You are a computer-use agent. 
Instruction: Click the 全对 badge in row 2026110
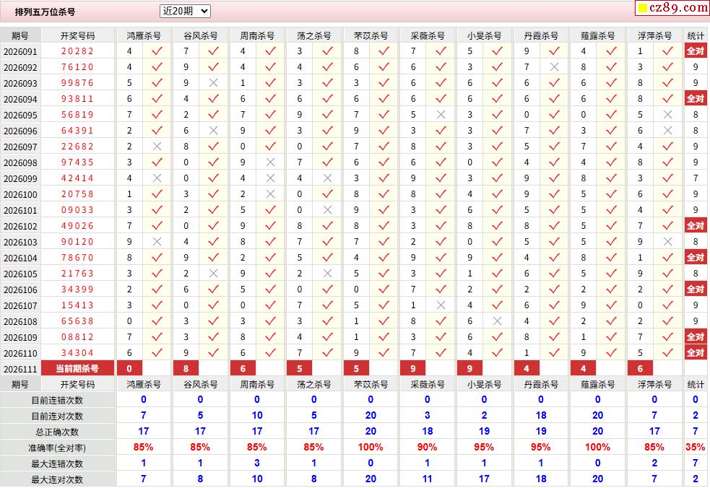pyautogui.click(x=696, y=353)
